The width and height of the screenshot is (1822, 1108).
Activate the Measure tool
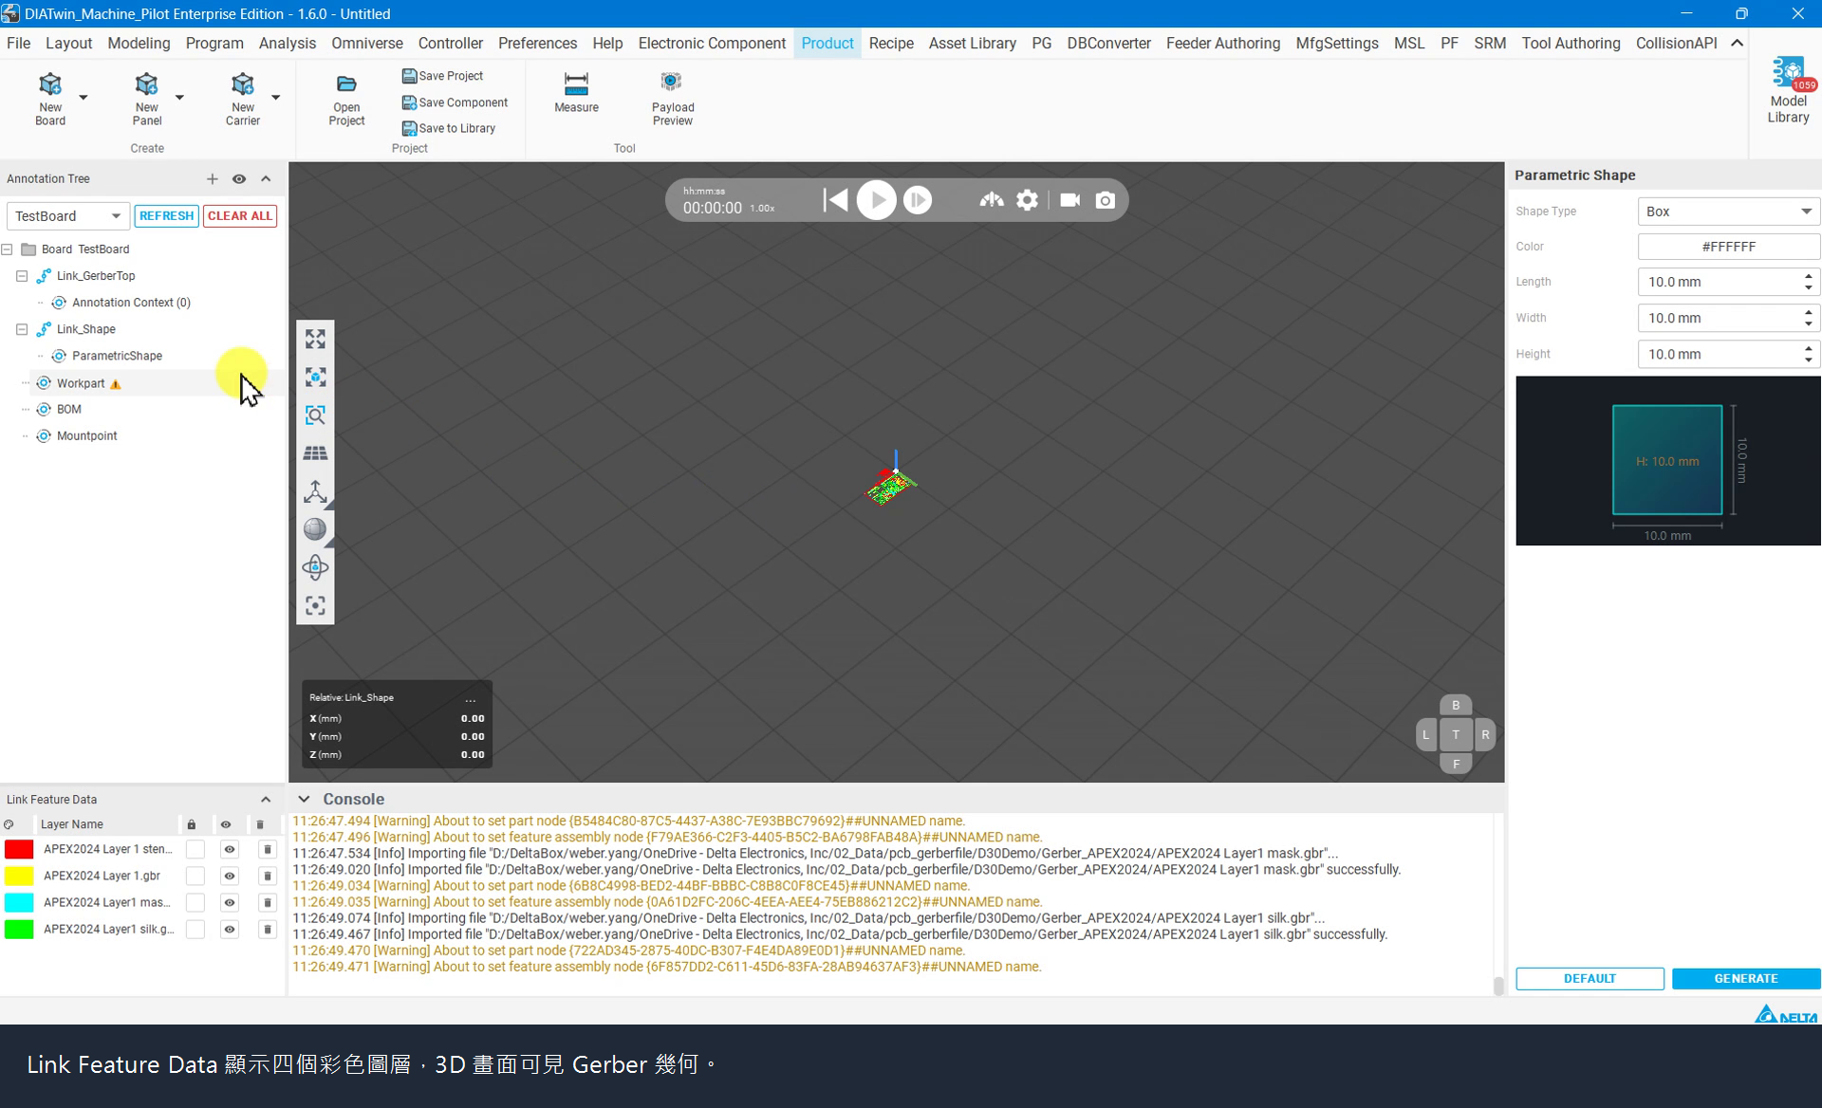576,92
